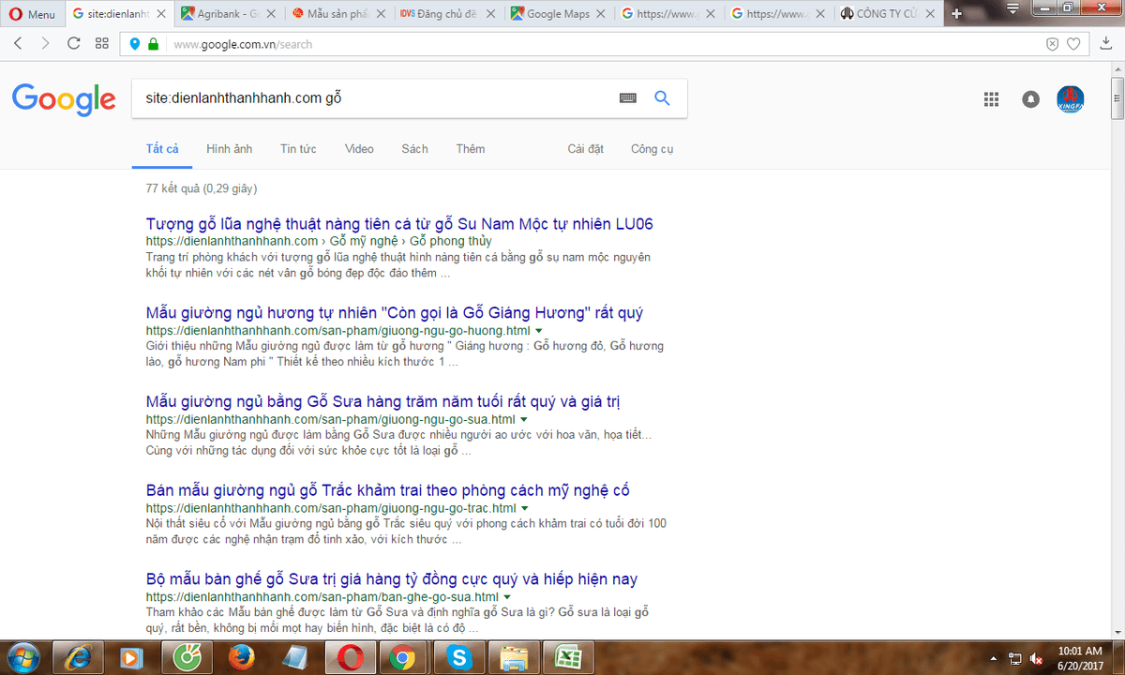Expand dropdown arrow after giuong-ngu-go-huong.html URL
The image size is (1125, 675).
538,331
